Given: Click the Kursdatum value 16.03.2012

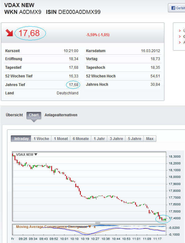Looking at the screenshot, I should point(150,51).
